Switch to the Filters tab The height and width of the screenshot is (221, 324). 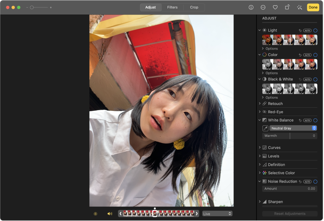pyautogui.click(x=172, y=7)
